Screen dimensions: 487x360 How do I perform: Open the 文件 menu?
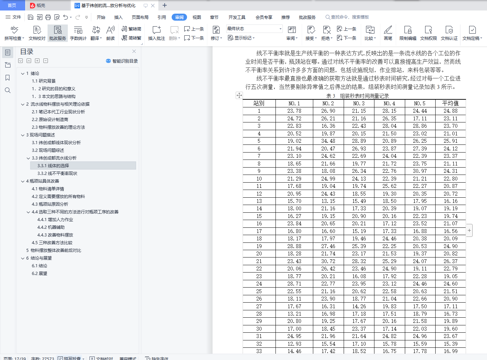[13, 17]
